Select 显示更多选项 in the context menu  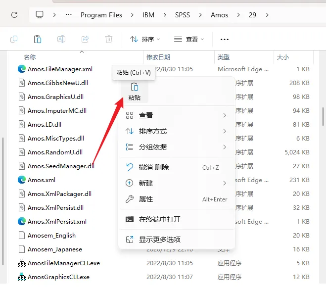(x=176, y=240)
